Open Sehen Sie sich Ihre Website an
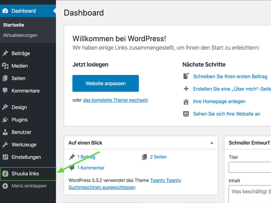The height and width of the screenshot is (203, 271). pyautogui.click(x=226, y=114)
